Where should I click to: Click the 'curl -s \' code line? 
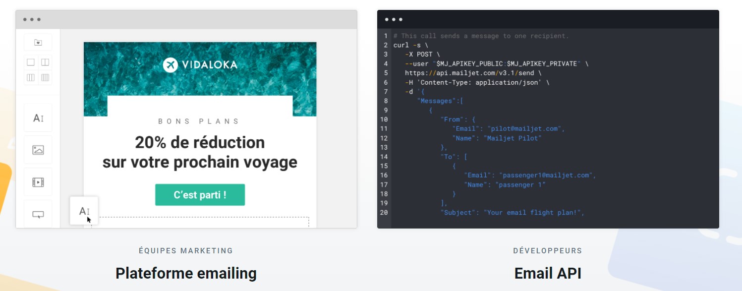(411, 45)
